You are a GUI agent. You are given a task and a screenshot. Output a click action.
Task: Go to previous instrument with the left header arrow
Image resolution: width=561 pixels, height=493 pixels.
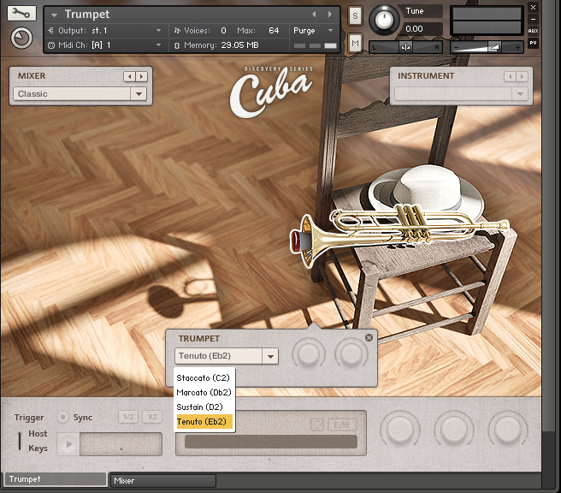pyautogui.click(x=314, y=15)
